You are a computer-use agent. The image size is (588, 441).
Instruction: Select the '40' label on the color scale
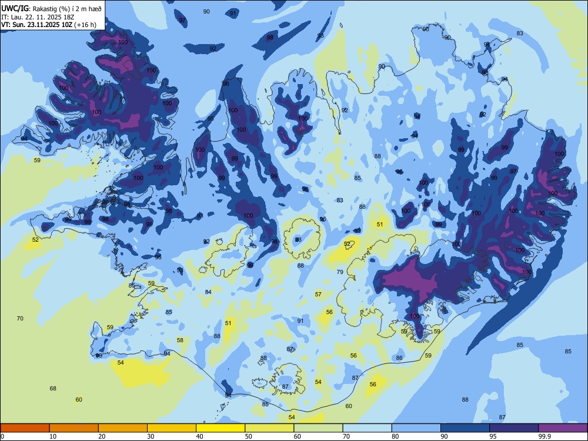tap(199, 436)
